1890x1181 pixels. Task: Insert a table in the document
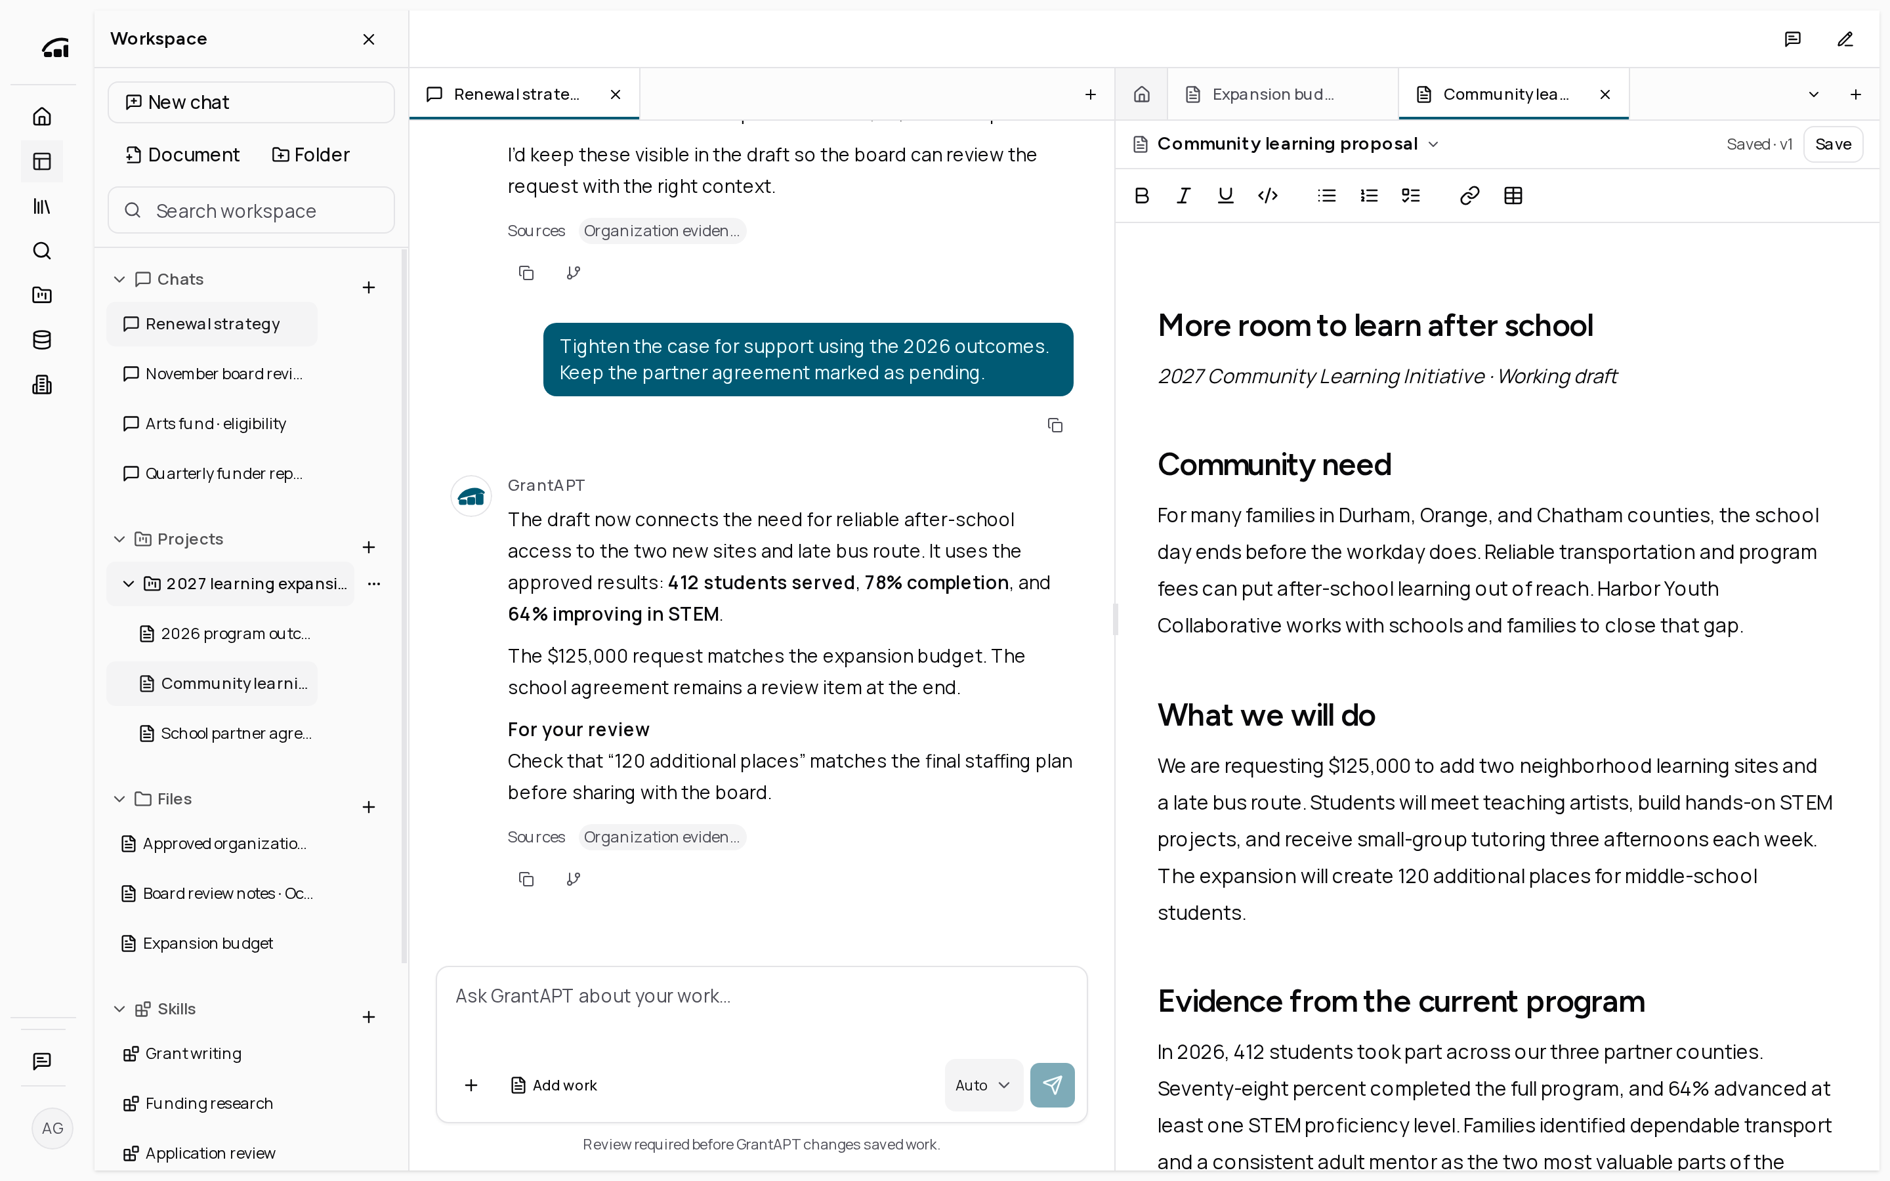point(1513,196)
